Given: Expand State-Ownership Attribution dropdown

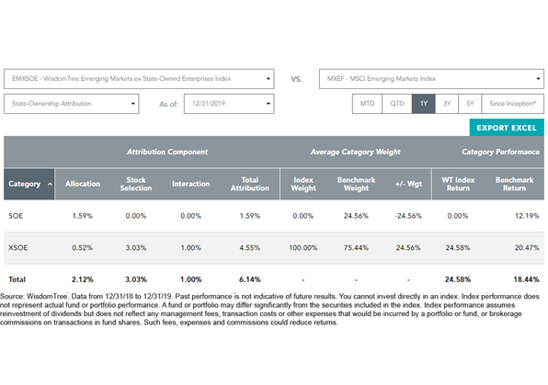Looking at the screenshot, I should point(72,104).
